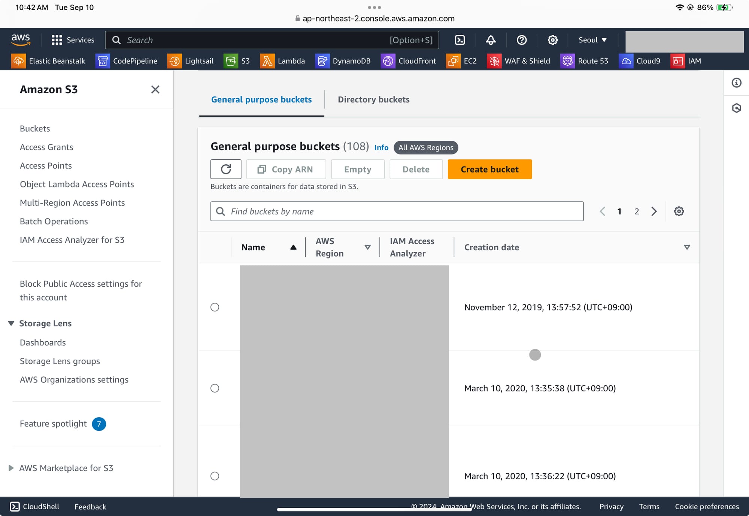The width and height of the screenshot is (749, 516).
Task: Open the info panel icon on right
Action: tap(736, 83)
